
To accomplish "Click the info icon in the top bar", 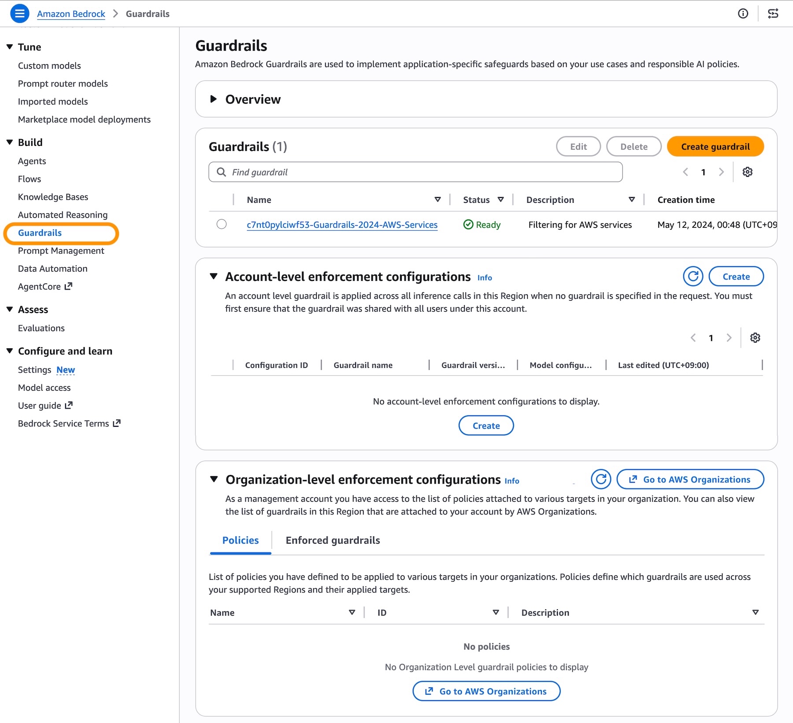I will pos(742,14).
